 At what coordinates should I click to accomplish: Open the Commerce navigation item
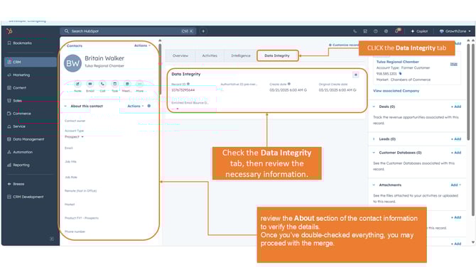19,114
